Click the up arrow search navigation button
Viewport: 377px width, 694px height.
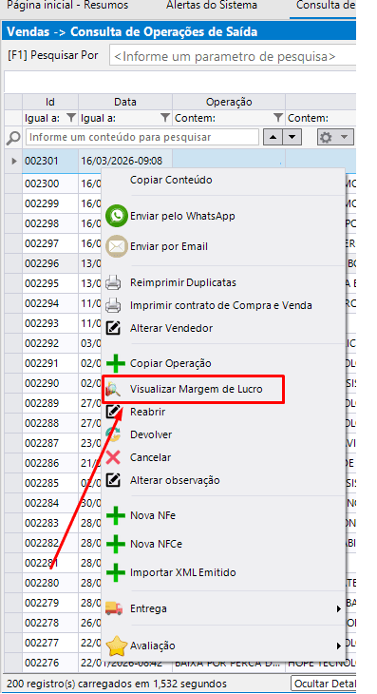point(273,137)
